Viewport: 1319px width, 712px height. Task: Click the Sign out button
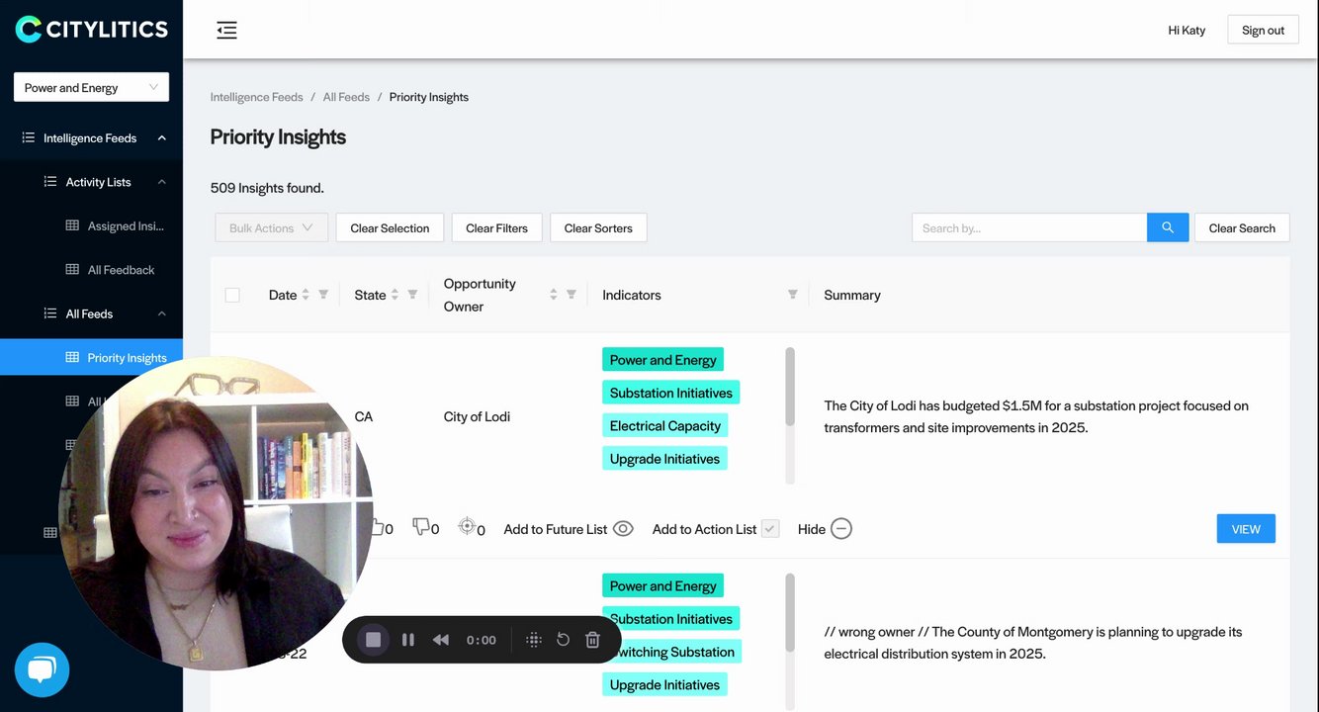coord(1263,30)
